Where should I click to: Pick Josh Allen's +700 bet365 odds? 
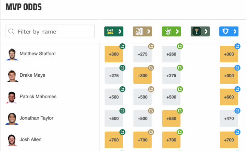(x=114, y=140)
